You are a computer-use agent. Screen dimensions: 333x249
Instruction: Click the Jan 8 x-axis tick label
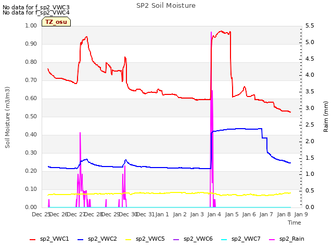pos(284,214)
